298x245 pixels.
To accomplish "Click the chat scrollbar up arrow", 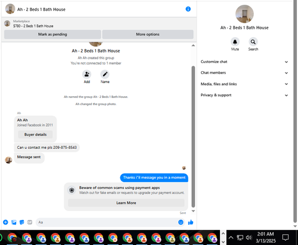I will coord(193,45).
